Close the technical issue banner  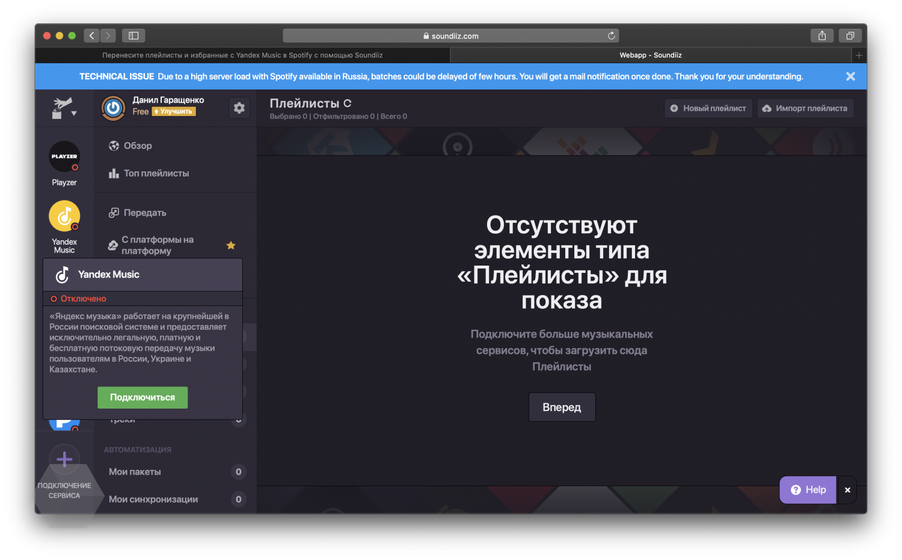coord(850,76)
